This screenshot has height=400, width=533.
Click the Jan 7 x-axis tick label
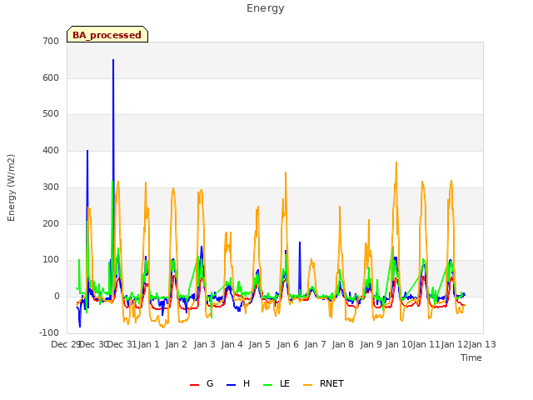(316, 344)
